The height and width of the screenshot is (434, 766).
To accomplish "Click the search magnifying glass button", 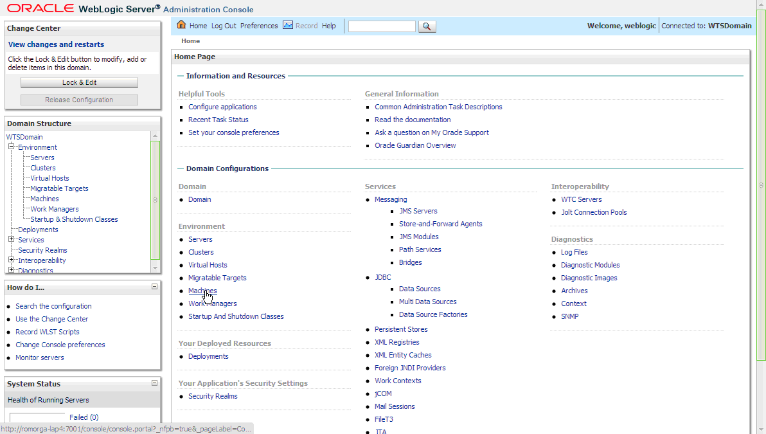I will (x=427, y=27).
